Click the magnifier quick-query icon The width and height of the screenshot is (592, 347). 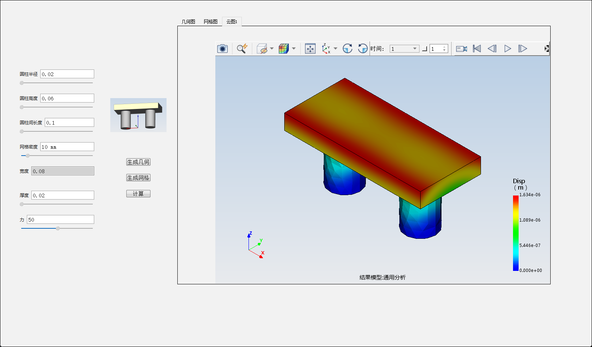point(242,49)
